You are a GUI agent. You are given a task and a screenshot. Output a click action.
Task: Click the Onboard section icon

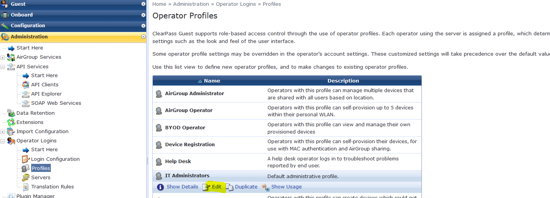[x=5, y=15]
